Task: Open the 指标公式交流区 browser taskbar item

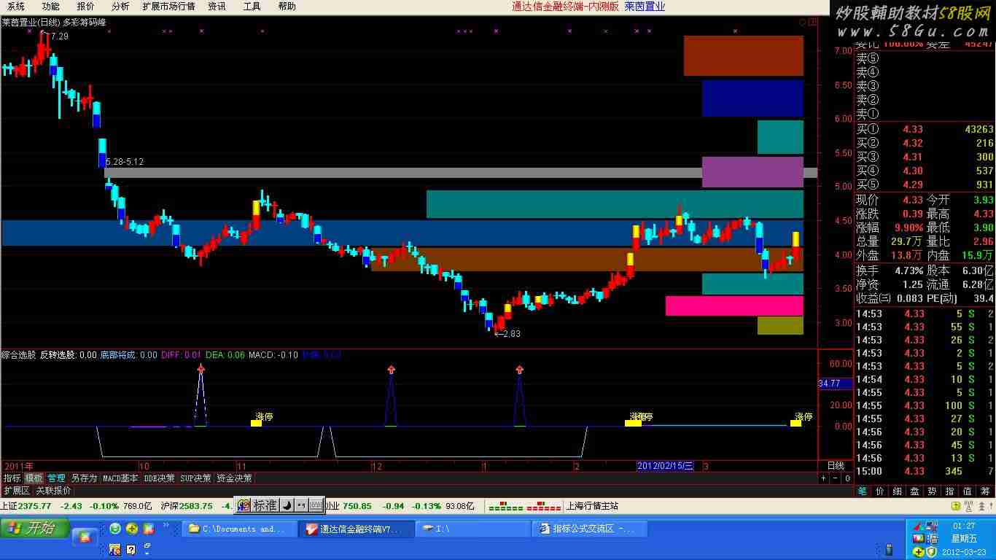Action: (591, 529)
